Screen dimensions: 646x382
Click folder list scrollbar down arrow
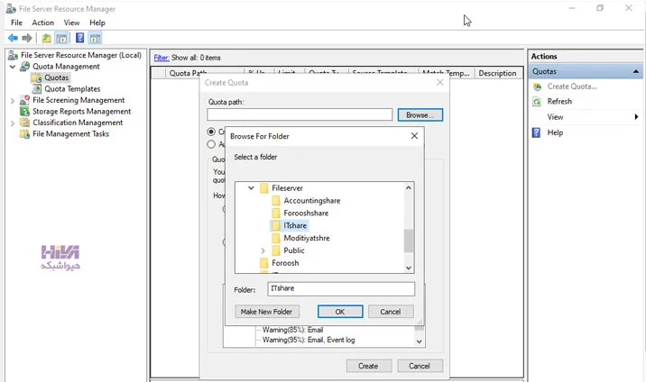[x=409, y=268]
